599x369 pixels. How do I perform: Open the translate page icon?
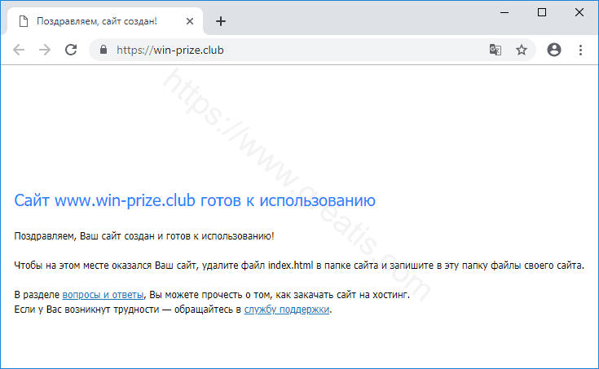coord(495,50)
